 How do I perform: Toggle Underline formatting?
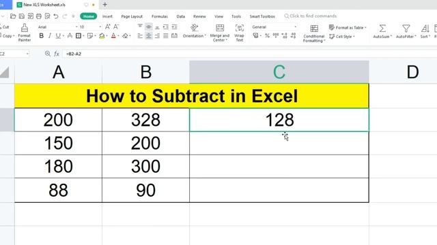(x=58, y=36)
